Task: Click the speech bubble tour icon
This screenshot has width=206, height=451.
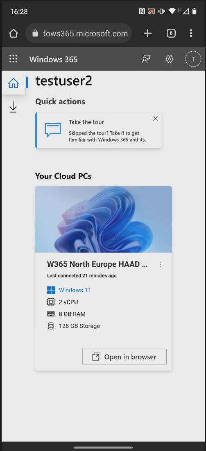Action: pos(53,130)
